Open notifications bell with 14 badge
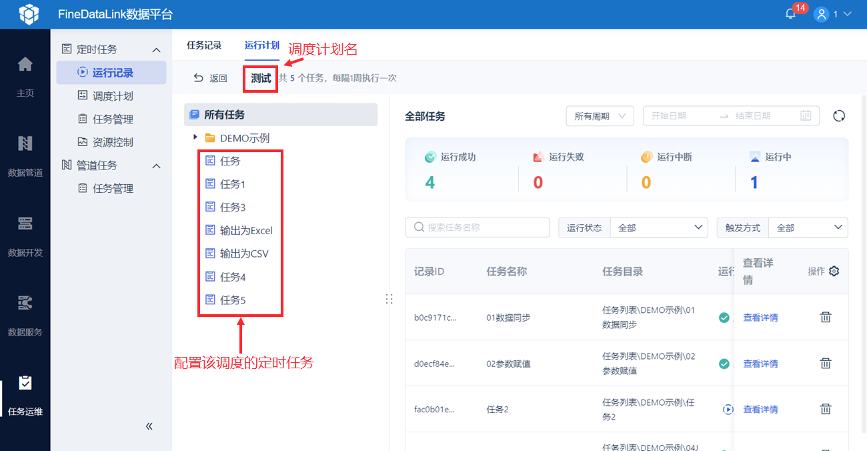The height and width of the screenshot is (451, 867). point(791,14)
